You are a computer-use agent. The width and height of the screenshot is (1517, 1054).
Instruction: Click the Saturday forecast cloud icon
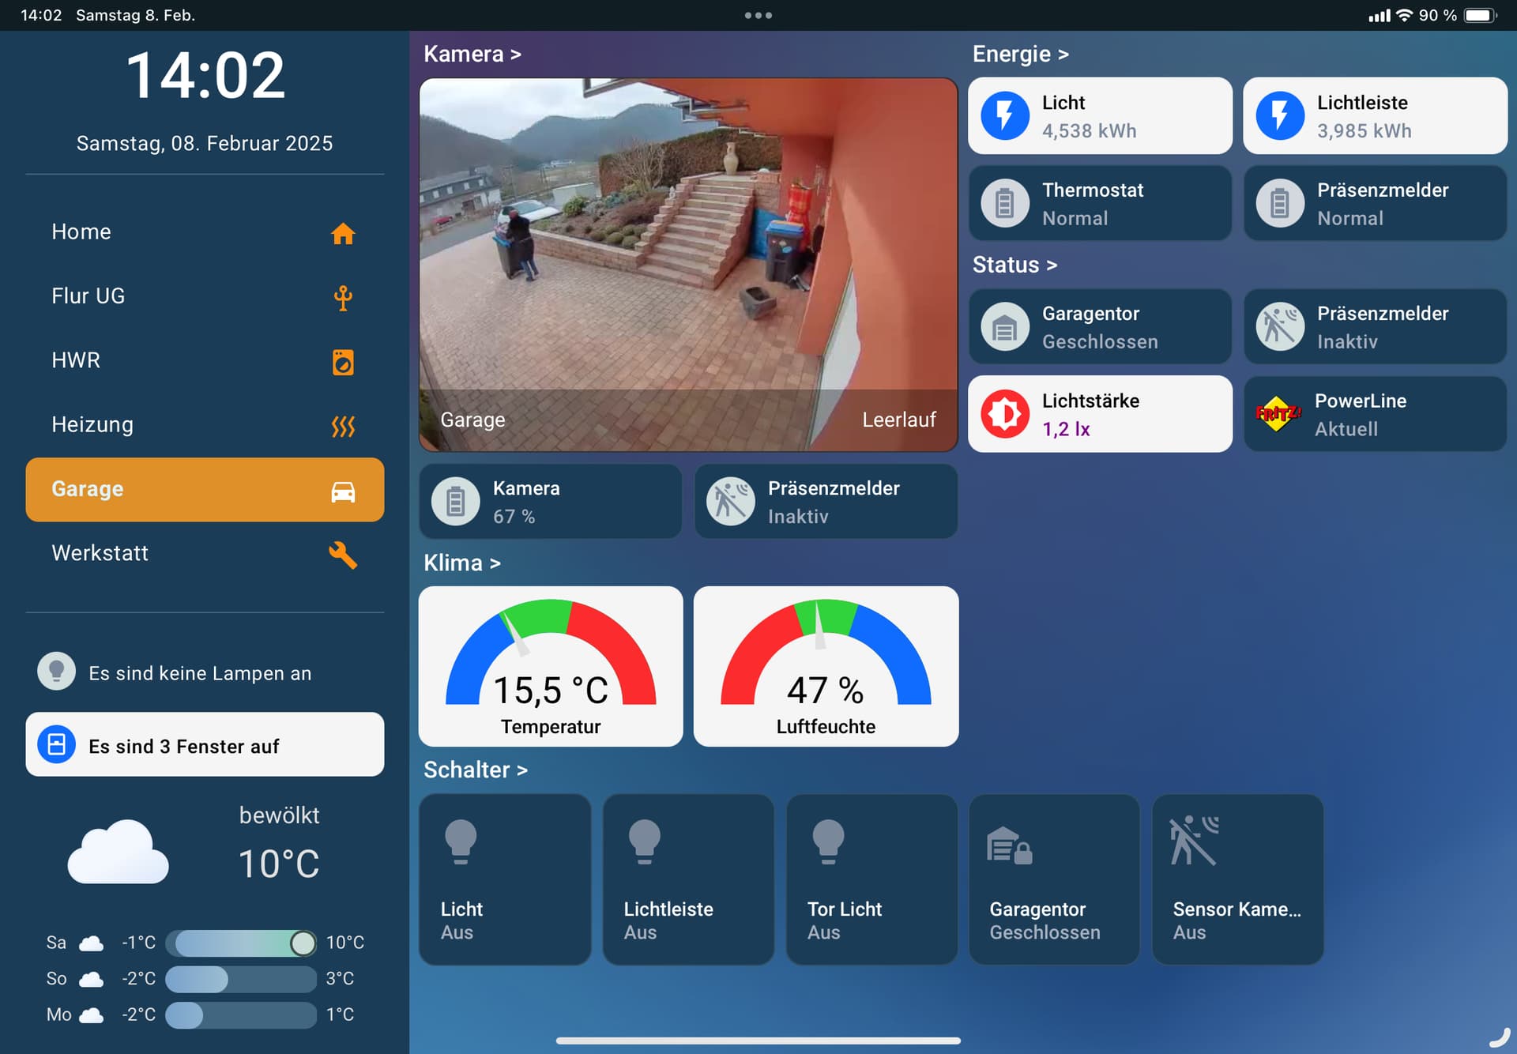[92, 943]
